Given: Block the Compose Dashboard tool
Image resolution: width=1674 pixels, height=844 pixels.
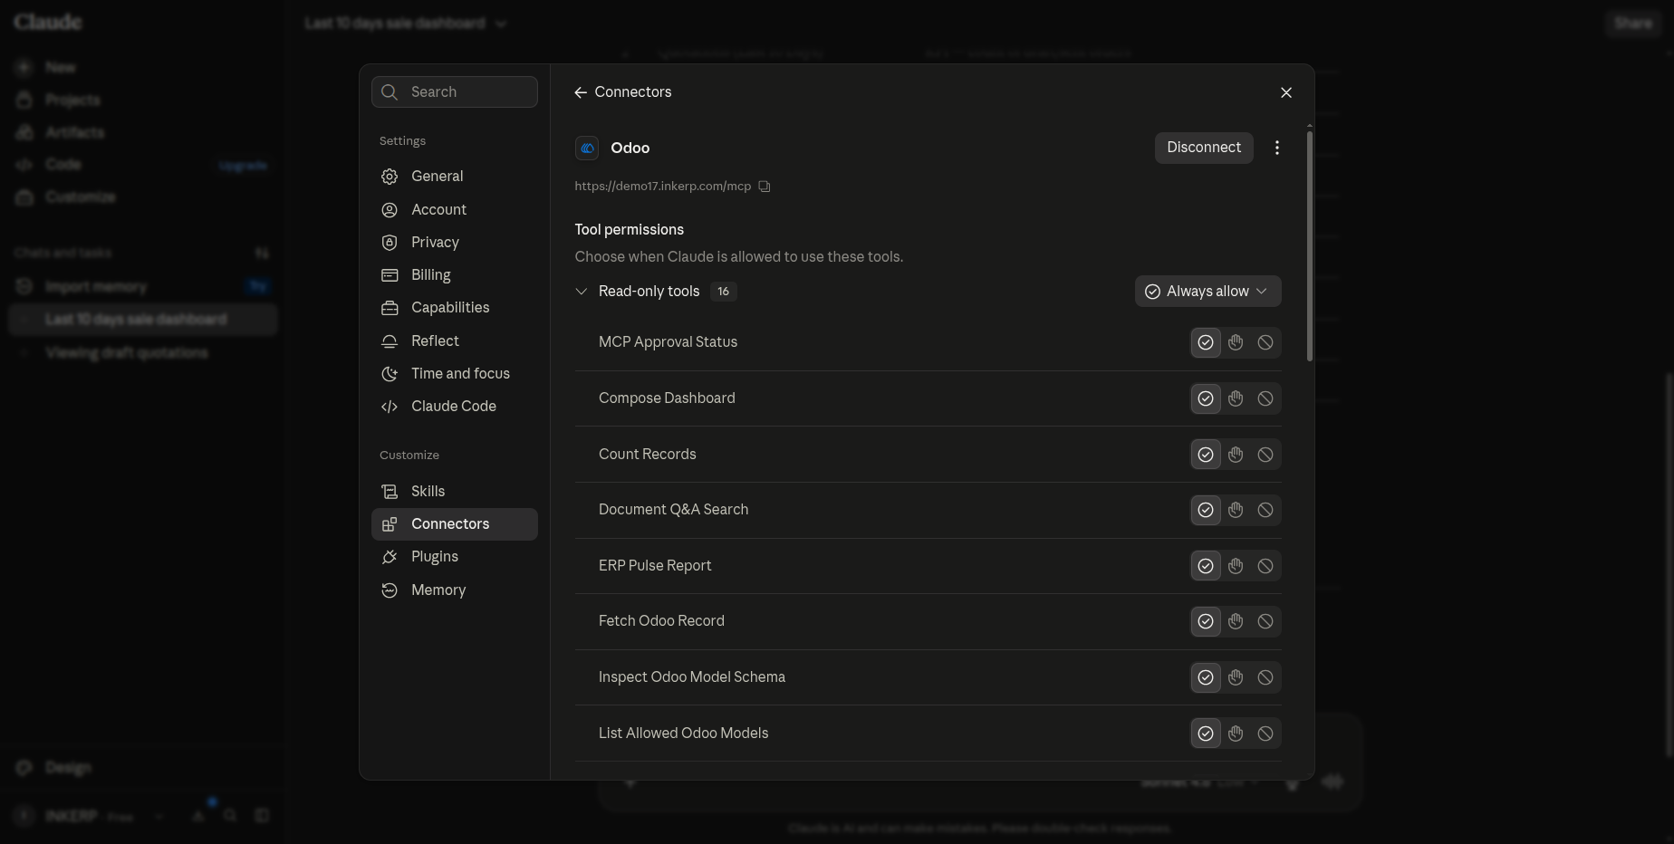Looking at the screenshot, I should click(1265, 398).
